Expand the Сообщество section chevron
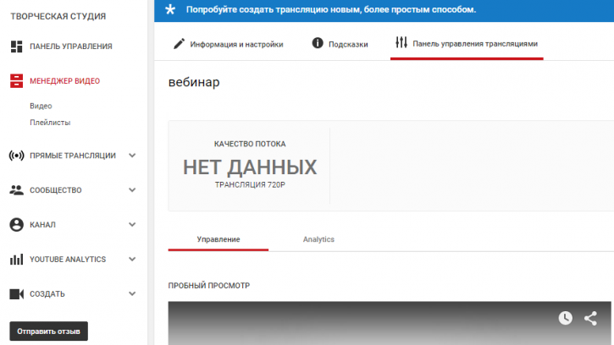 [132, 190]
